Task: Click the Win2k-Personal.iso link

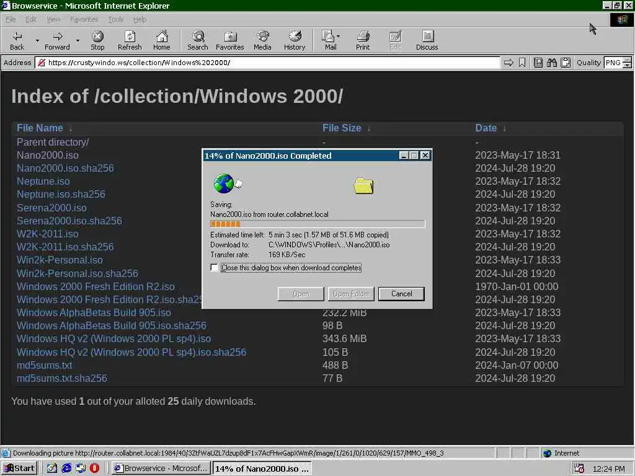Action: [60, 260]
